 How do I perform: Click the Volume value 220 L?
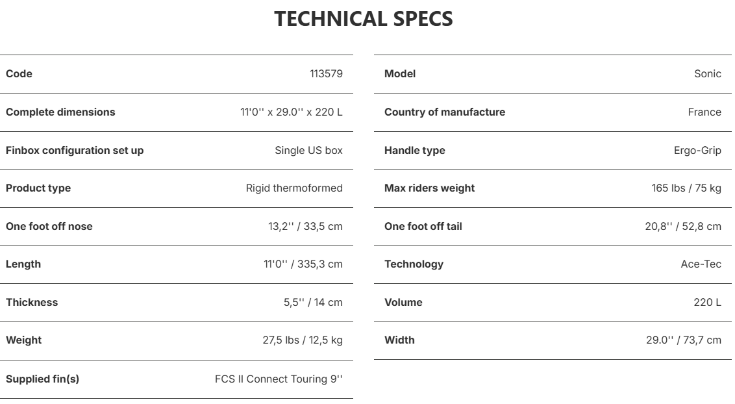707,302
